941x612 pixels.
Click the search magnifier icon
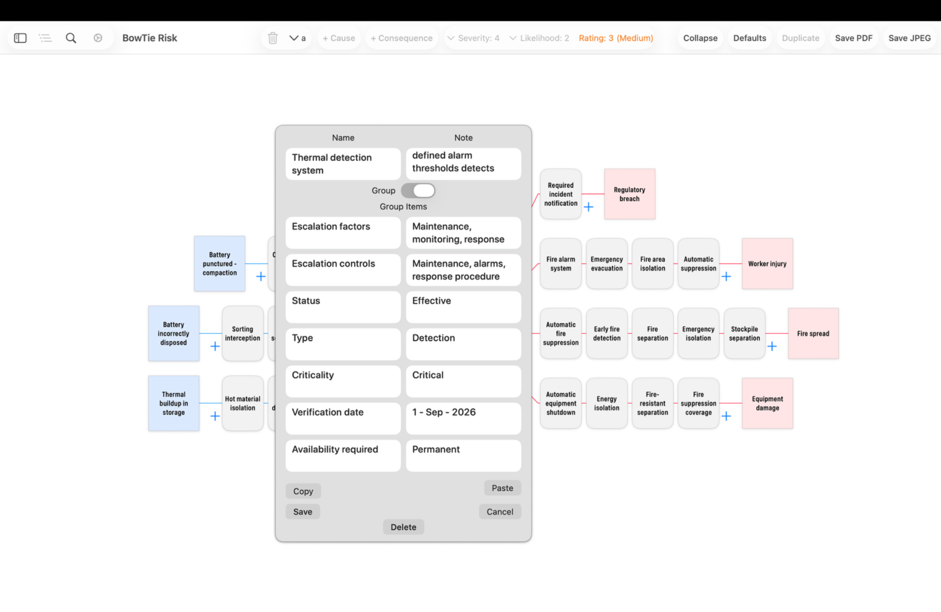[x=71, y=38]
